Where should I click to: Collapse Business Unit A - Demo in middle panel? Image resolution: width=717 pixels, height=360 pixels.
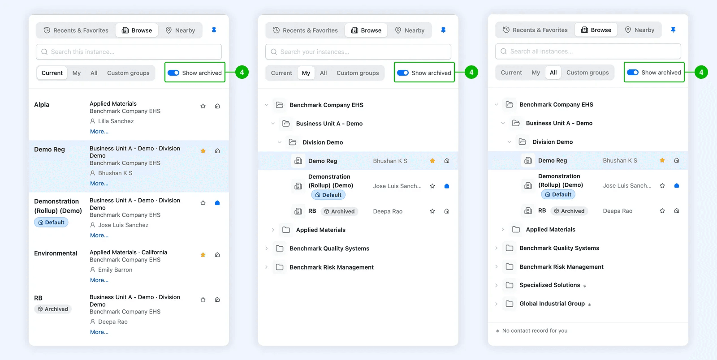tap(273, 124)
